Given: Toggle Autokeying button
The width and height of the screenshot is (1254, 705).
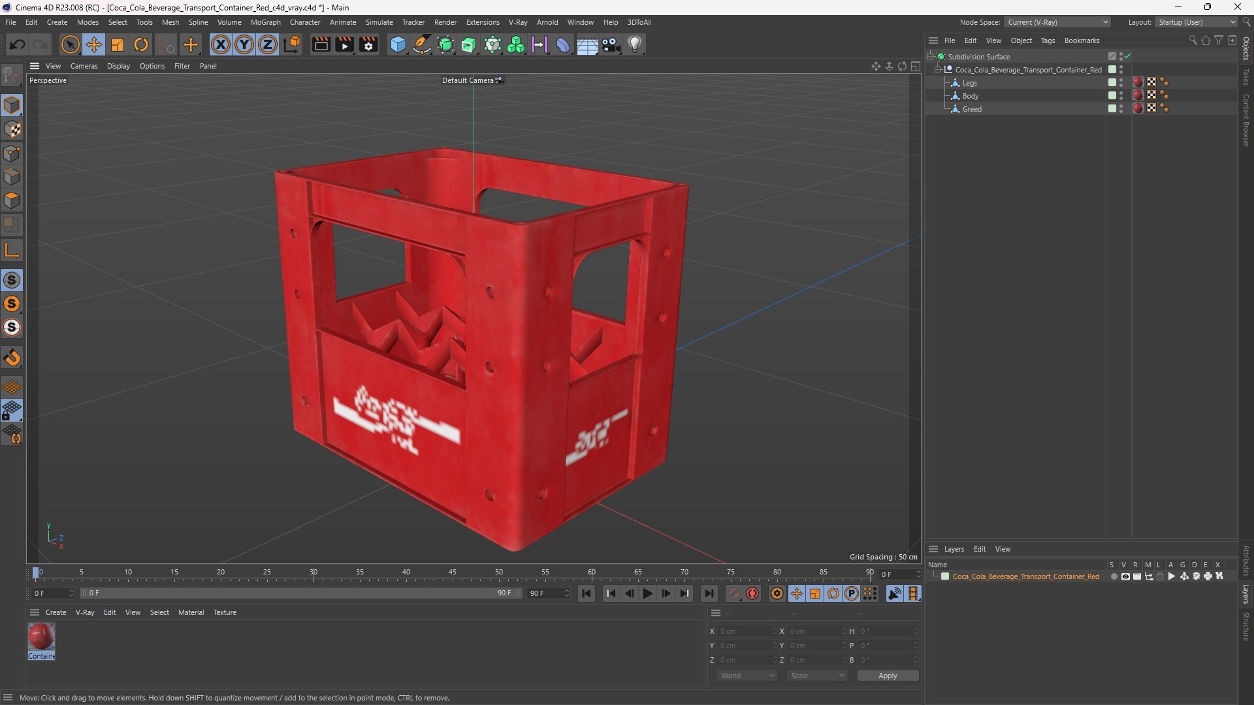Looking at the screenshot, I should (x=752, y=593).
